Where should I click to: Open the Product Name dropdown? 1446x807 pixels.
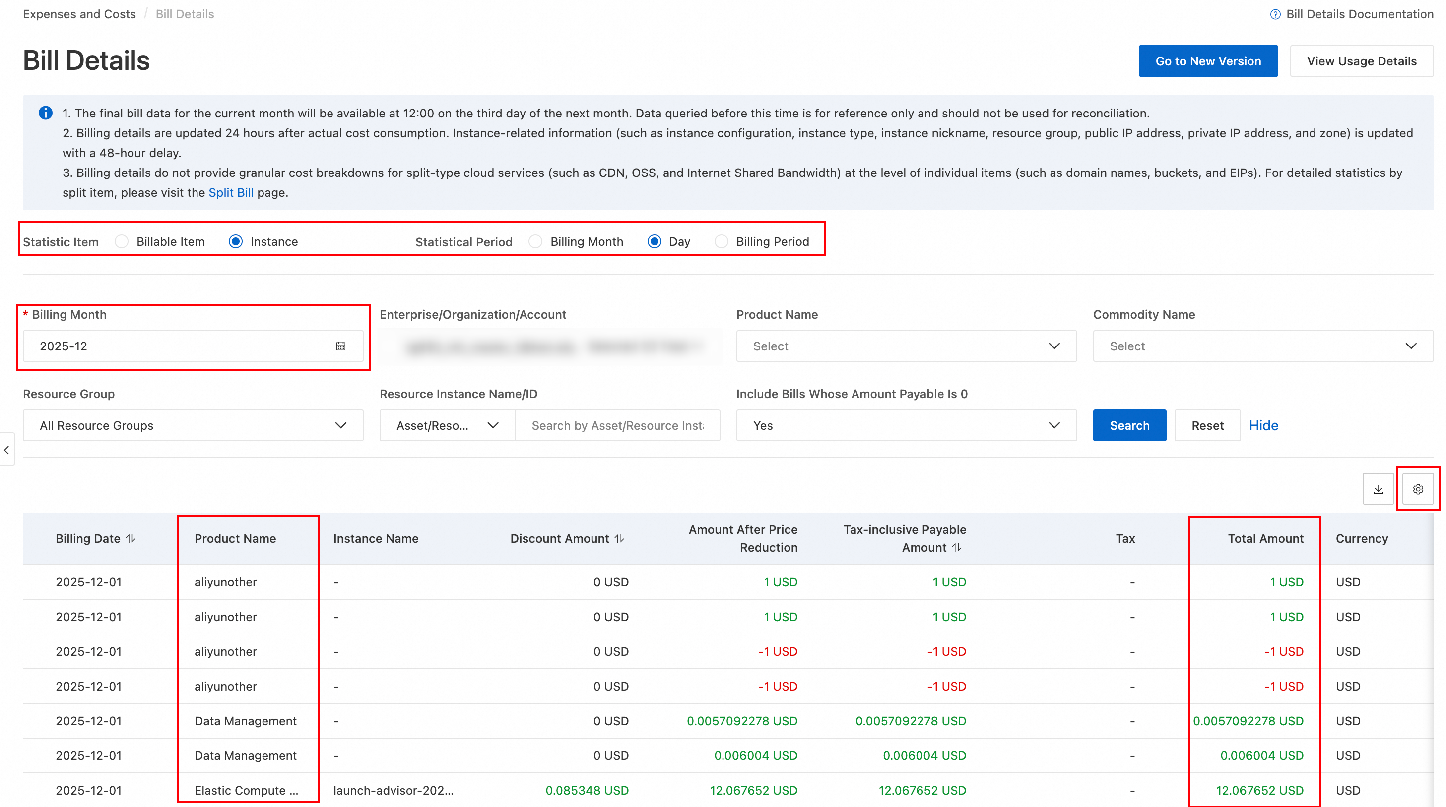point(906,346)
